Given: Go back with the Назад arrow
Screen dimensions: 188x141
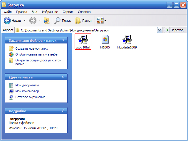Looking at the screenshot, I should (x=7, y=21).
